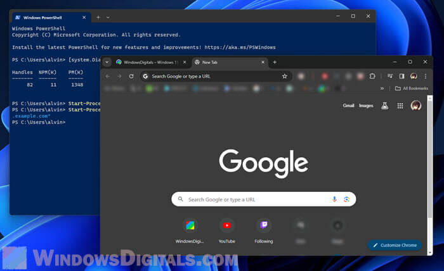Close the New Tab tab in Chrome

coord(263,62)
